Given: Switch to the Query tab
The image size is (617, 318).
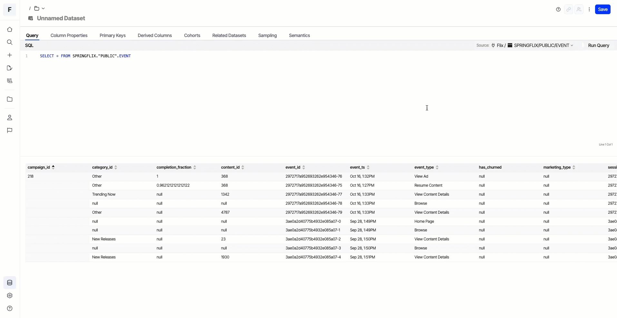Looking at the screenshot, I should pyautogui.click(x=32, y=35).
